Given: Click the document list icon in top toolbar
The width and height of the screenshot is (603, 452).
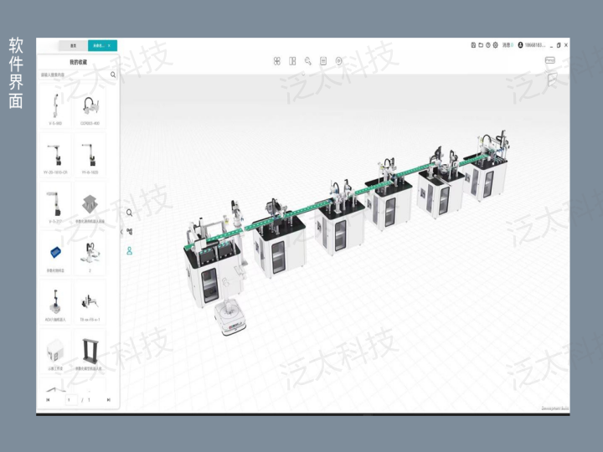Looking at the screenshot, I should 323,60.
